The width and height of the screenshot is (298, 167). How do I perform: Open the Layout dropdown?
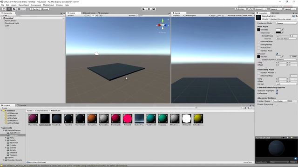(x=290, y=9)
